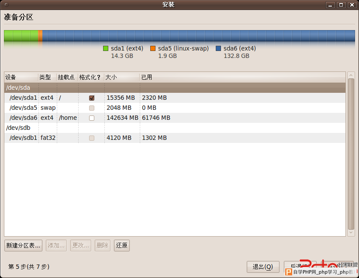Close the 安装 window
Screen dimensions: 359x278
pos(352,5)
